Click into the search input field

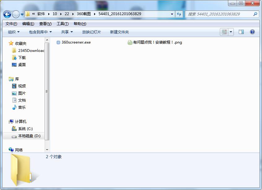tap(218, 14)
